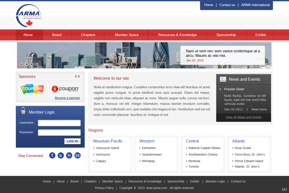Click Sponsorship in the footer
Image resolution: width=289 pixels, height=193 pixels.
tap(176, 181)
